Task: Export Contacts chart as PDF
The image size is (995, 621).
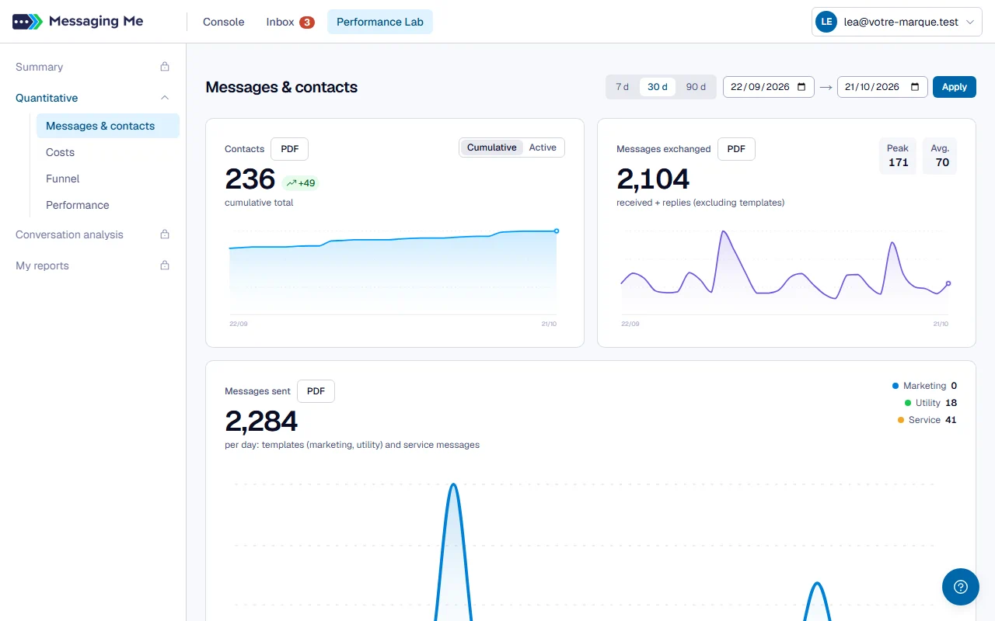Action: coord(290,149)
